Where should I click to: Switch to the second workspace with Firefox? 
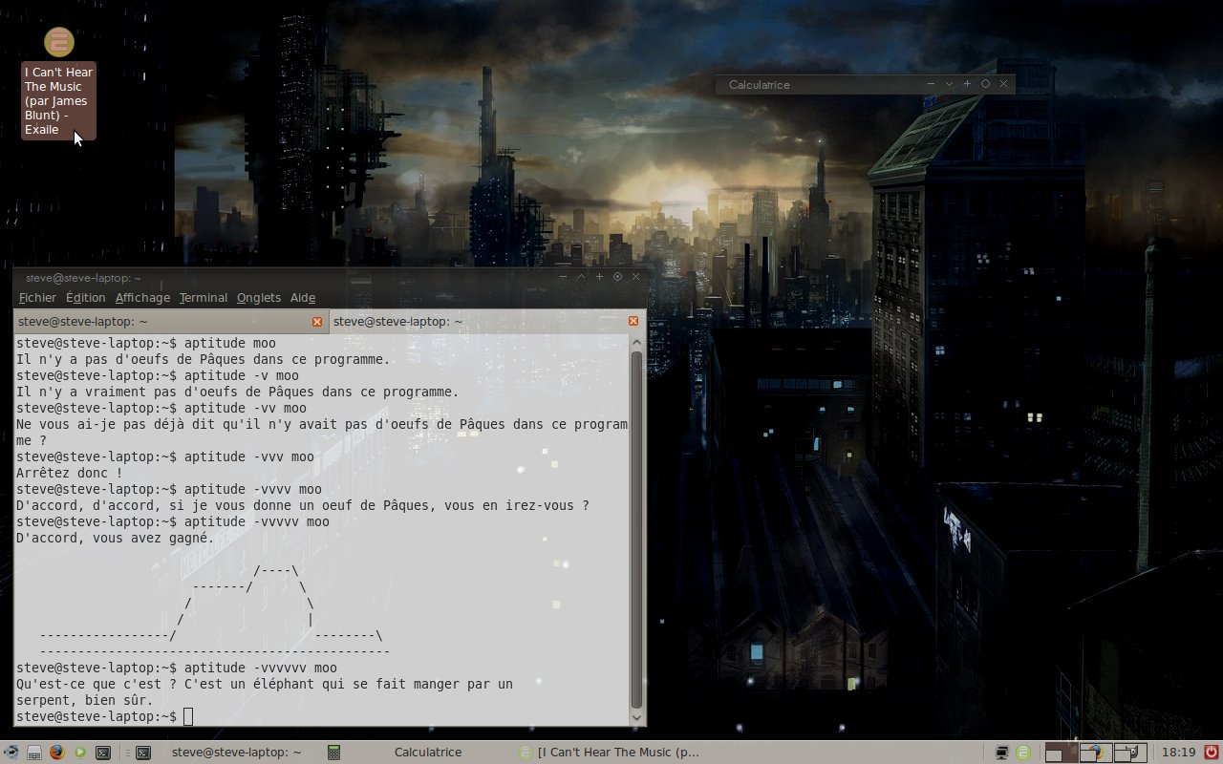point(1096,753)
